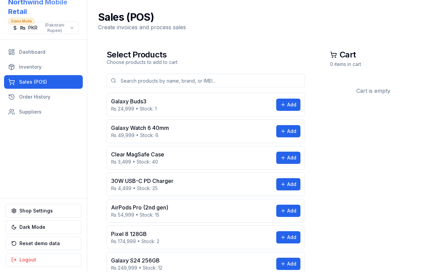436x272 pixels.
Task: Click the text 'Rs 3,499 • Stock: 40'
Action: 135,162
